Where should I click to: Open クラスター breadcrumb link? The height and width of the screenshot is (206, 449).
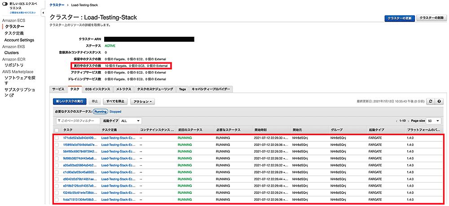tap(57, 5)
